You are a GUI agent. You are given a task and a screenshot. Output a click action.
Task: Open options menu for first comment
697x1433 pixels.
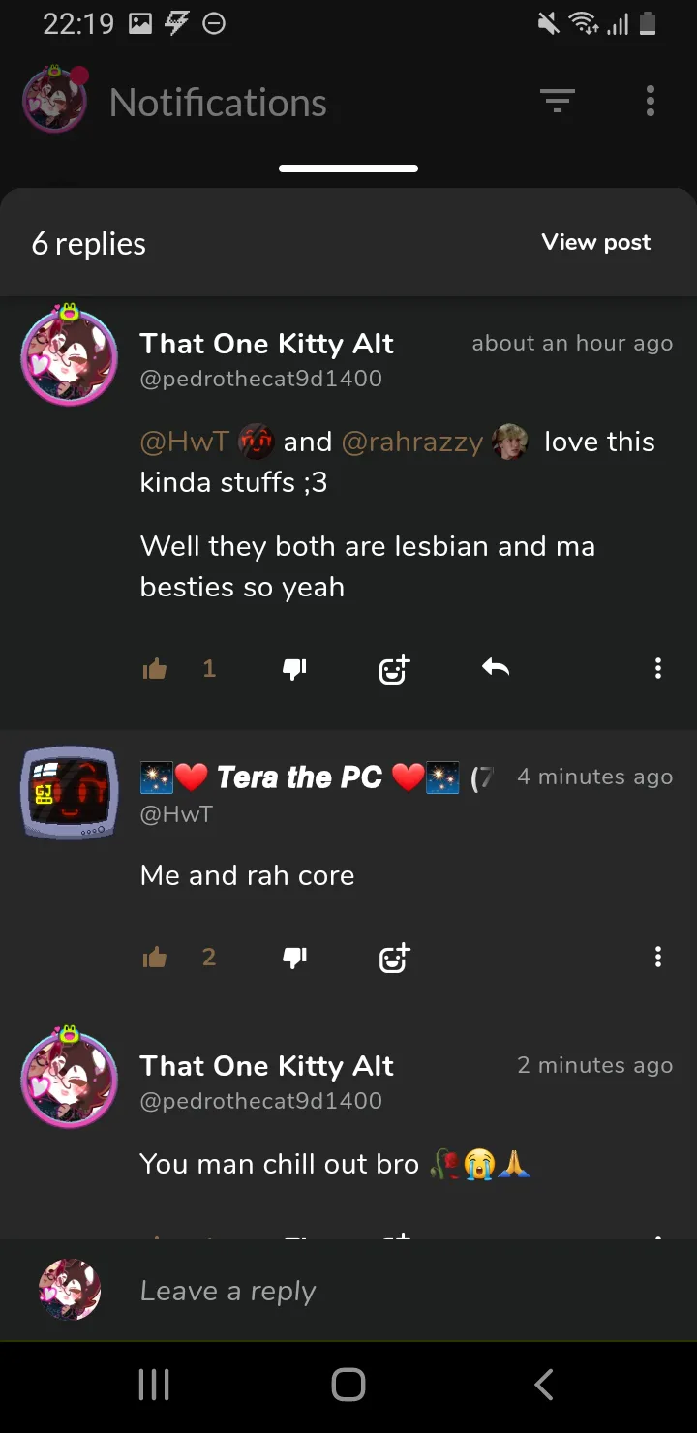pyautogui.click(x=658, y=668)
